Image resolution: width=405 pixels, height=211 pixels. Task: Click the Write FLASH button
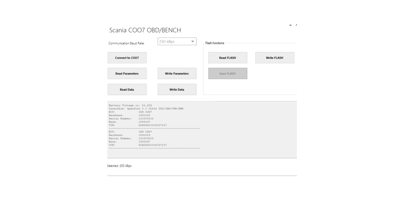[x=275, y=58]
